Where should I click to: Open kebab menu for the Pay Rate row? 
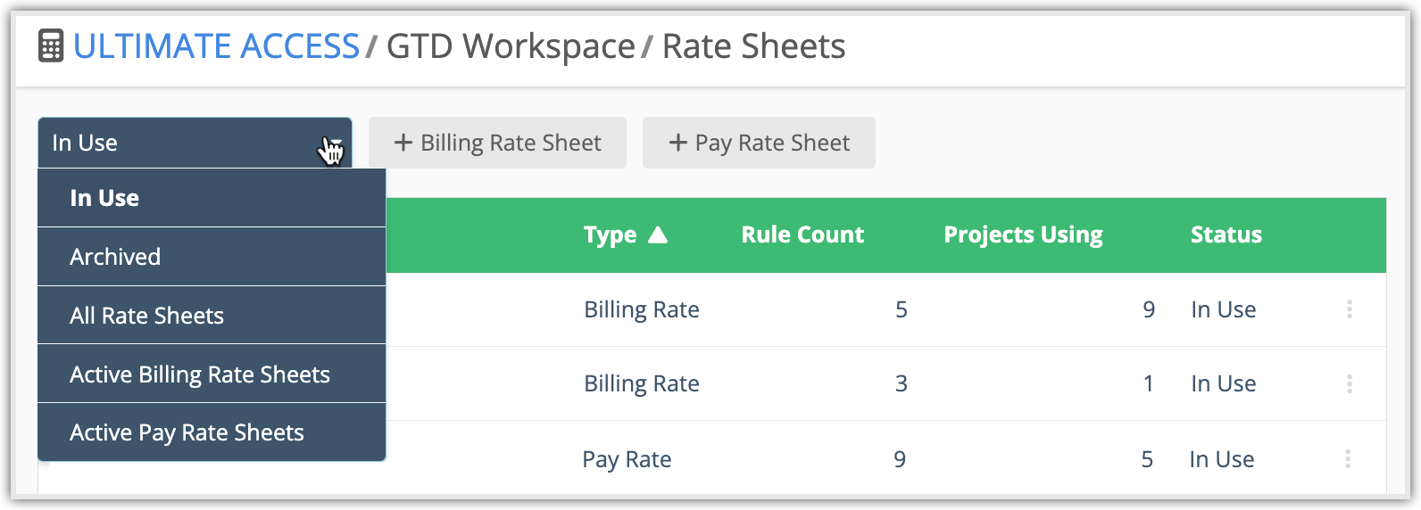pyautogui.click(x=1347, y=459)
